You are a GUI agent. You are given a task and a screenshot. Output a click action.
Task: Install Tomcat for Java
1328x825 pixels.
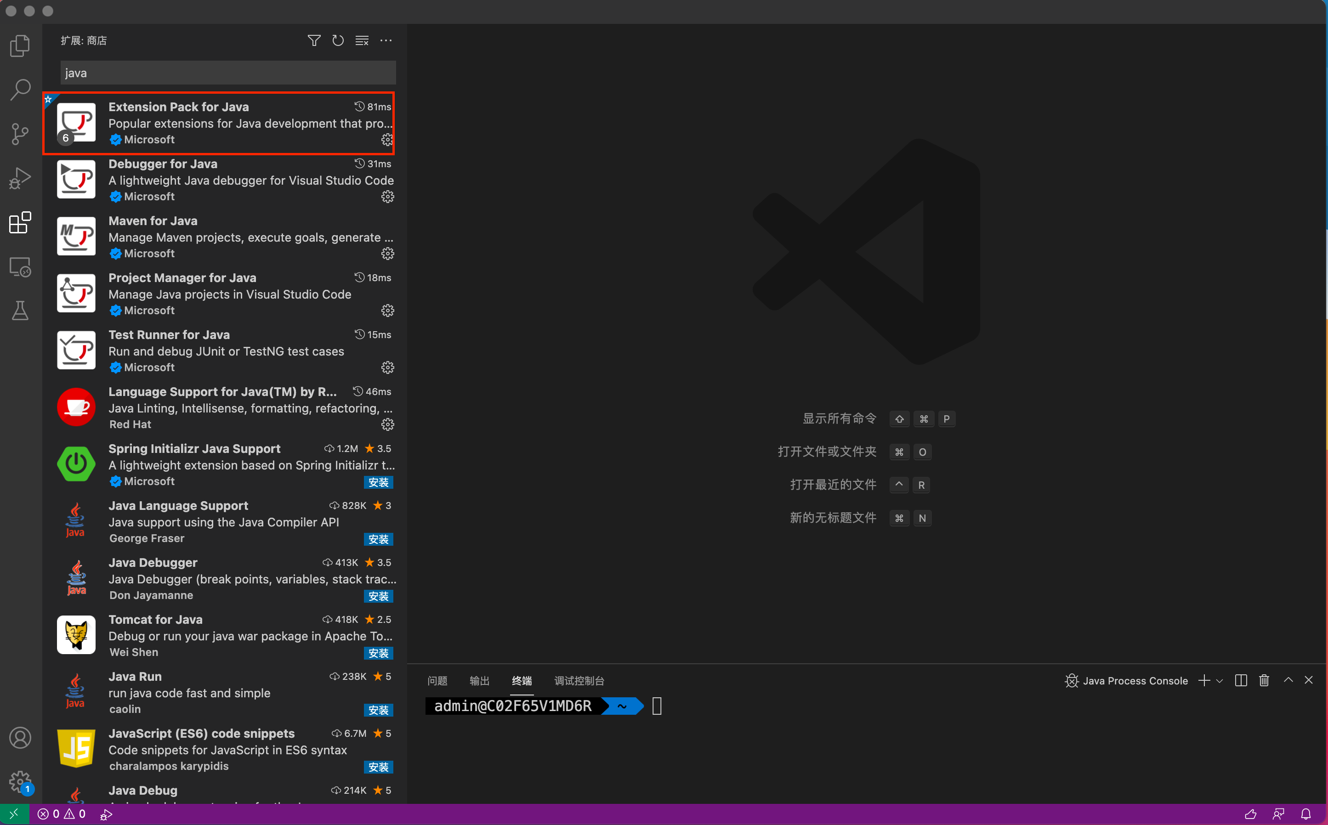(x=378, y=653)
